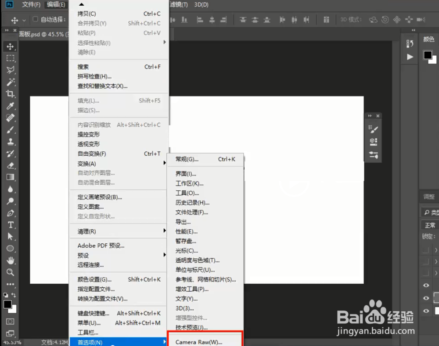
Task: Select the Brush tool
Action: point(10,129)
